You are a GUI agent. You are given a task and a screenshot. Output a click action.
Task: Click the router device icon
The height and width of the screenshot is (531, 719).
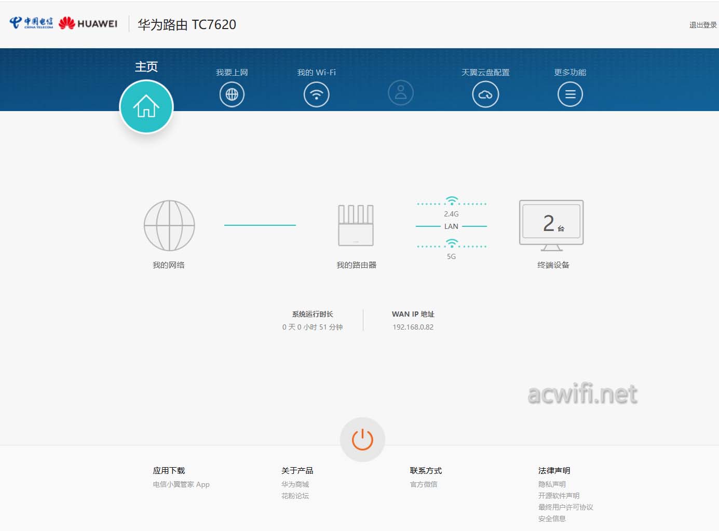tap(356, 225)
